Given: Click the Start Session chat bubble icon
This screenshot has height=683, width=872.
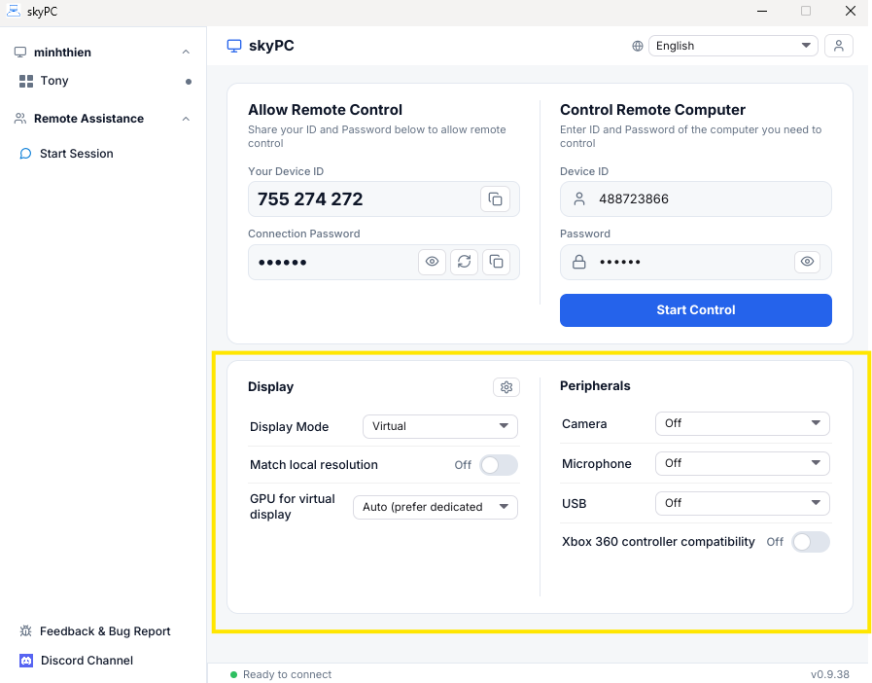Looking at the screenshot, I should pos(25,154).
